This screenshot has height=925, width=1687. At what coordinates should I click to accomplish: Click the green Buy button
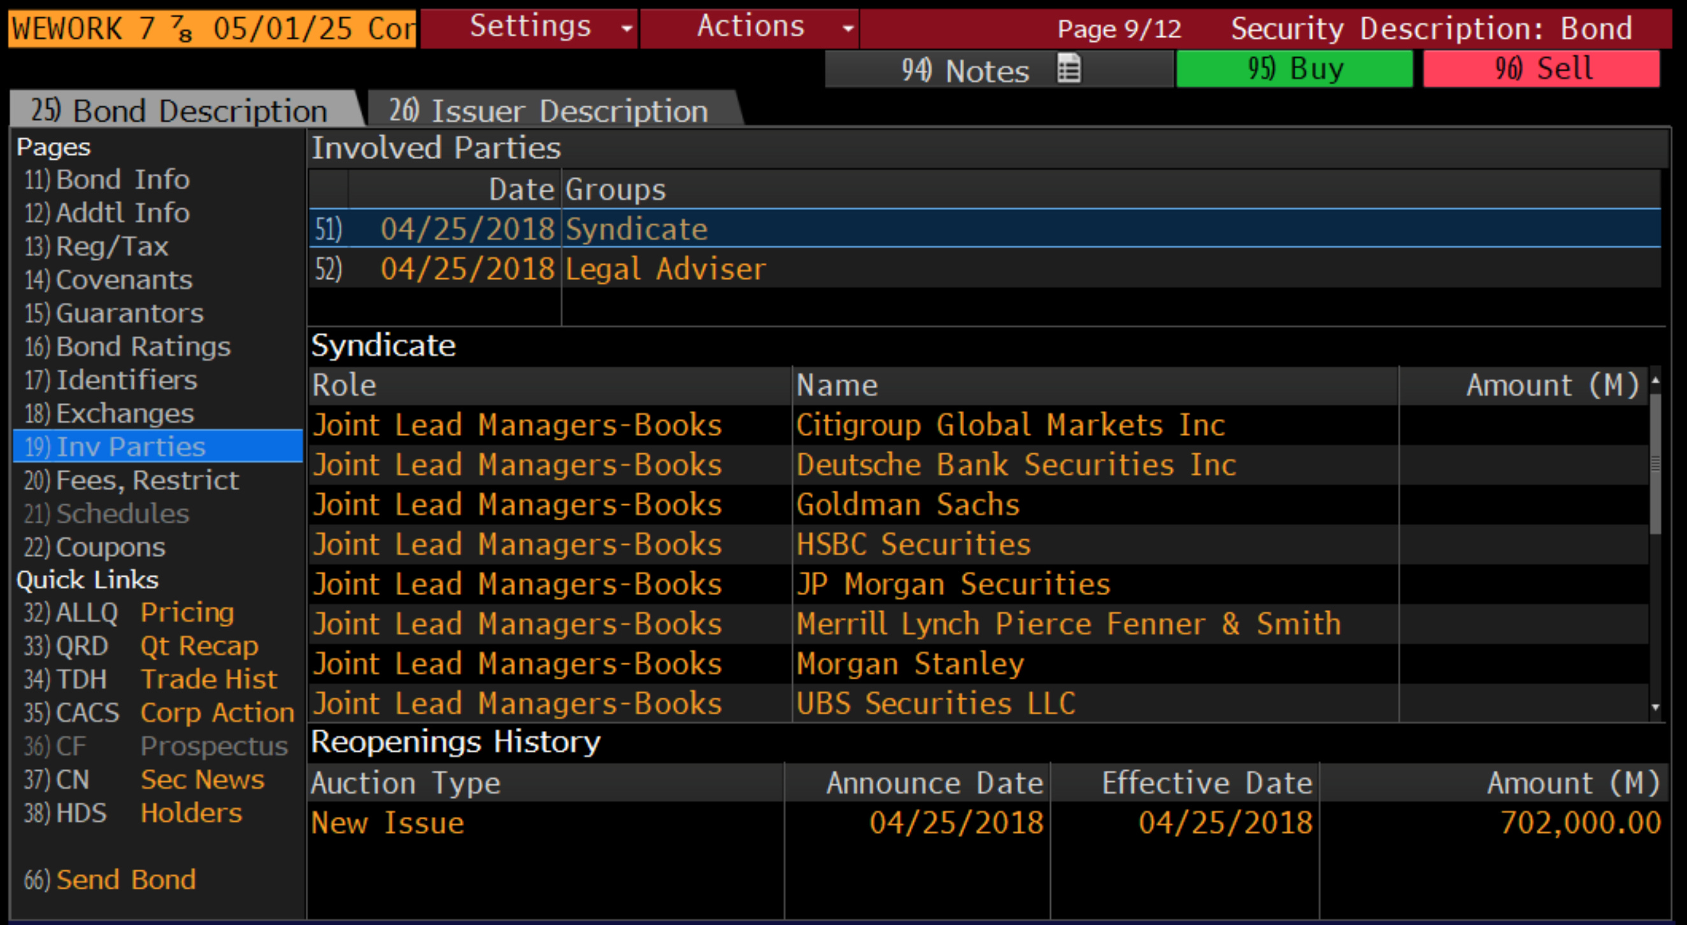1295,69
